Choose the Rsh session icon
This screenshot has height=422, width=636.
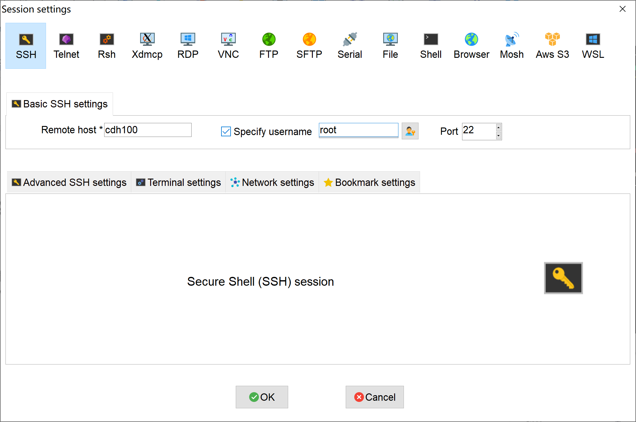pyautogui.click(x=107, y=46)
